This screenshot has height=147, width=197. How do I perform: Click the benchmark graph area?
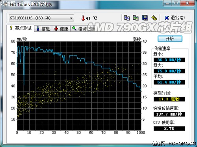79,86
